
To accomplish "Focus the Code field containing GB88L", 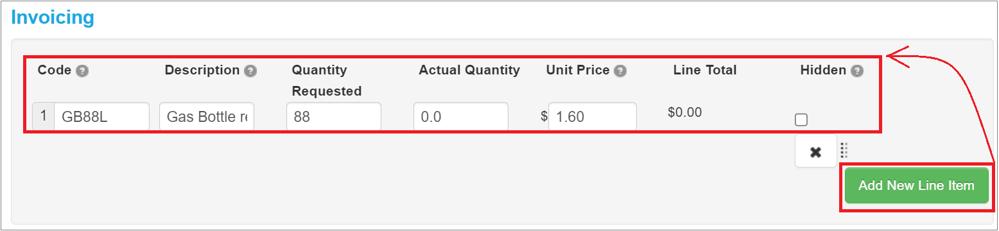I will [101, 117].
